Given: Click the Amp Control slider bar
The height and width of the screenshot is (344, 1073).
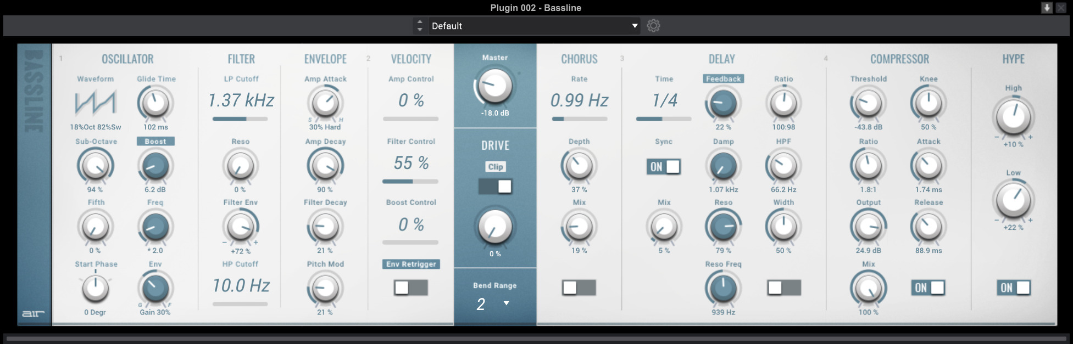Looking at the screenshot, I should tap(410, 119).
